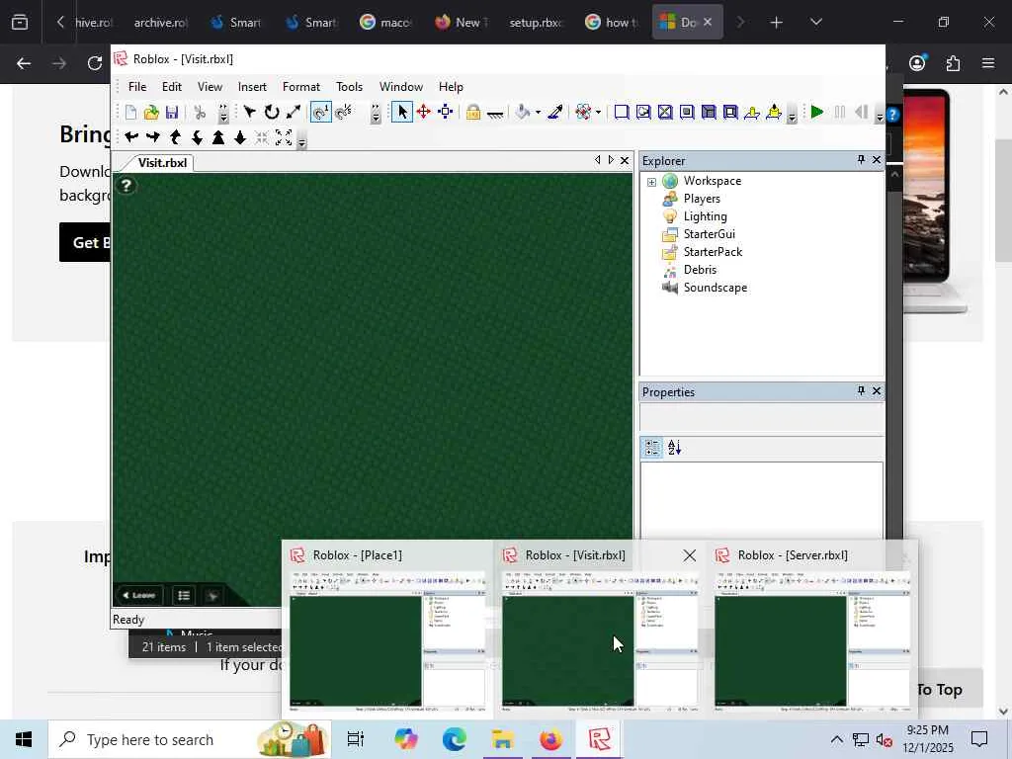Pan camera left with the arrow icon
Viewport: 1012px width, 759px height.
point(131,136)
